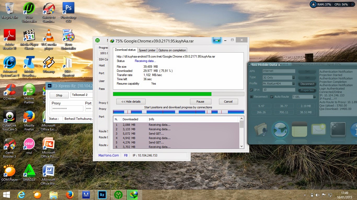This screenshot has height=200, width=357.
Task: Click Disconnect in Mini Mobile Data
Action: [307, 84]
